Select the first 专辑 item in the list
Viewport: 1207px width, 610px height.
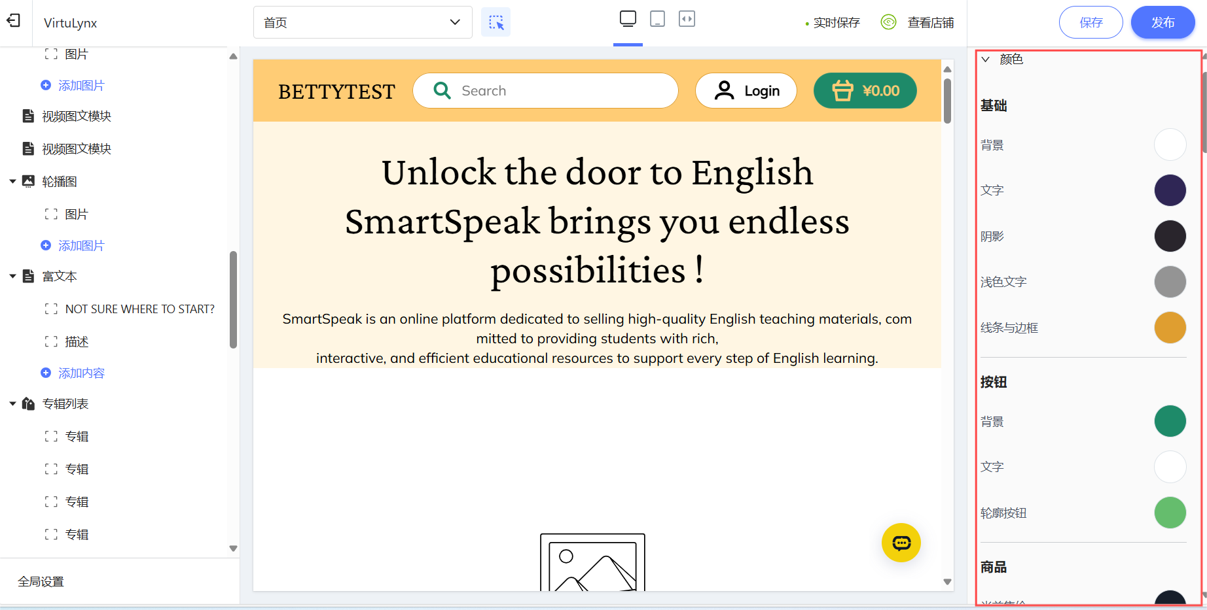click(77, 437)
